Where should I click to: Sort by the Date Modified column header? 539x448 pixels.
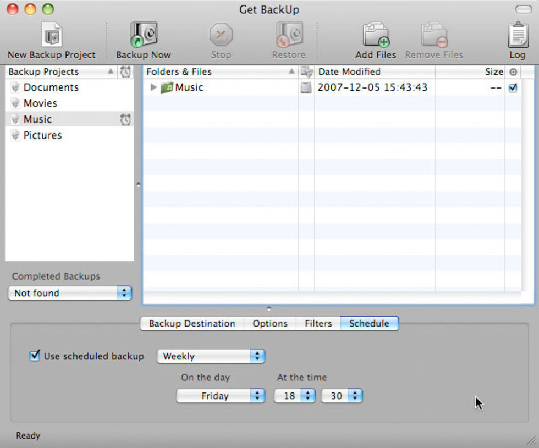[374, 71]
